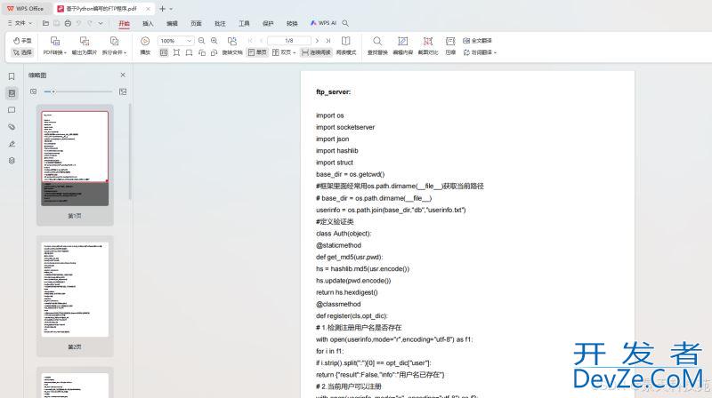
Task: Click the zoom in magnifier icon
Action: (214, 41)
